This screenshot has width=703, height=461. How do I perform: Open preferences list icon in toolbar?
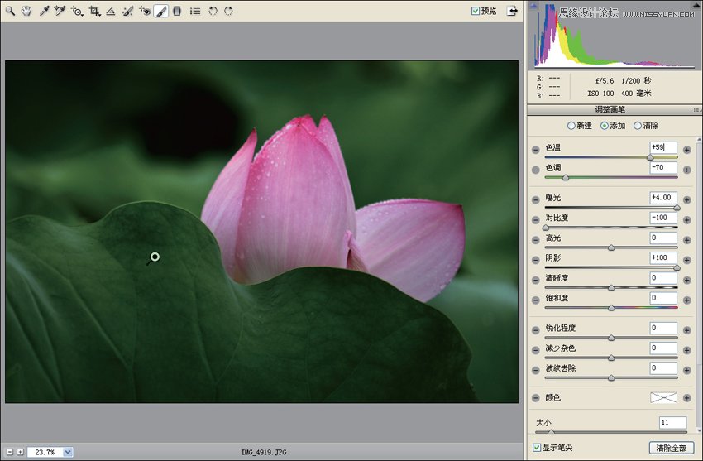pyautogui.click(x=195, y=11)
